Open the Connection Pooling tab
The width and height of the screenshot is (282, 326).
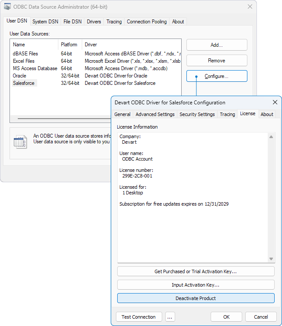coord(147,22)
